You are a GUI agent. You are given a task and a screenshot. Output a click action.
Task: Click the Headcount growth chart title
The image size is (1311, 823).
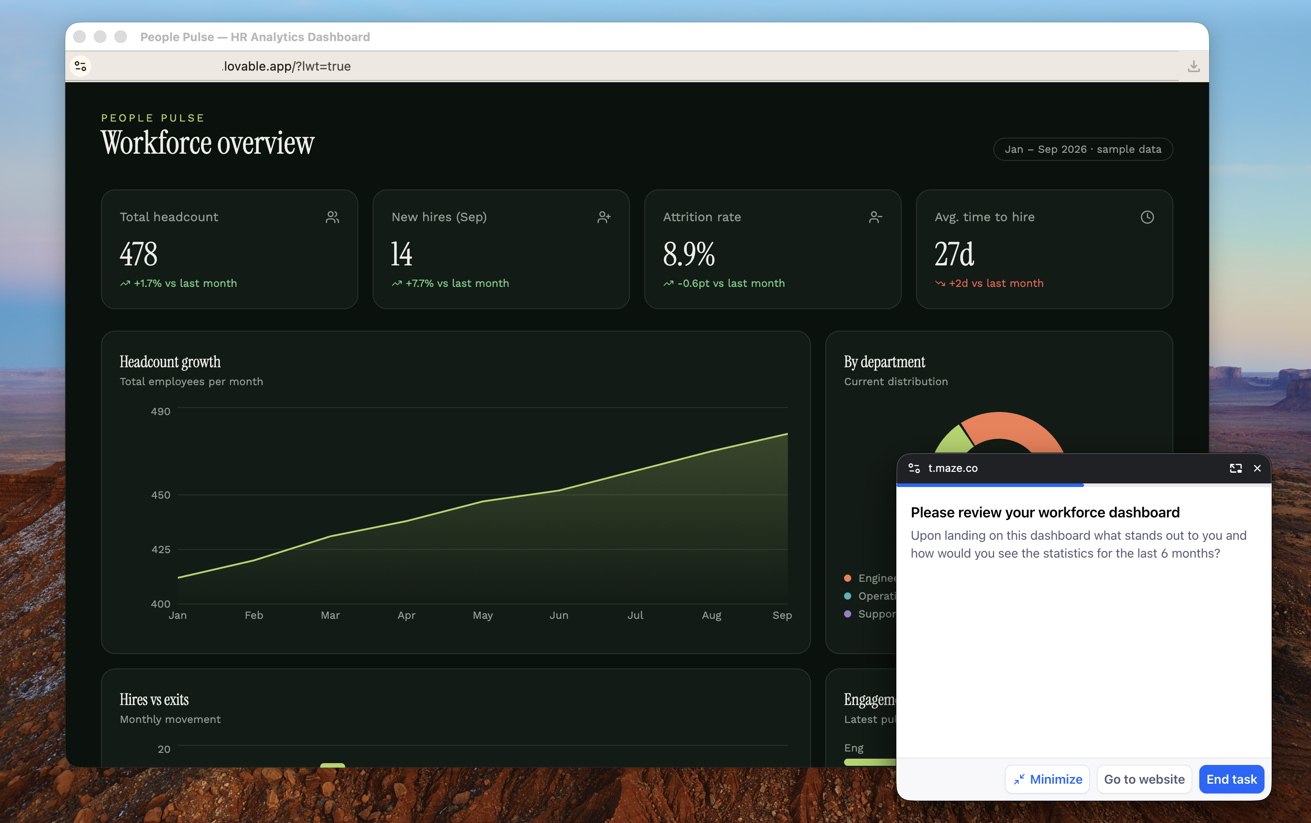click(170, 362)
